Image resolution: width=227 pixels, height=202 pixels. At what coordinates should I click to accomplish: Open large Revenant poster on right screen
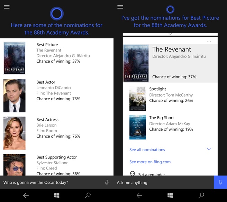pyautogui.click(x=136, y=63)
